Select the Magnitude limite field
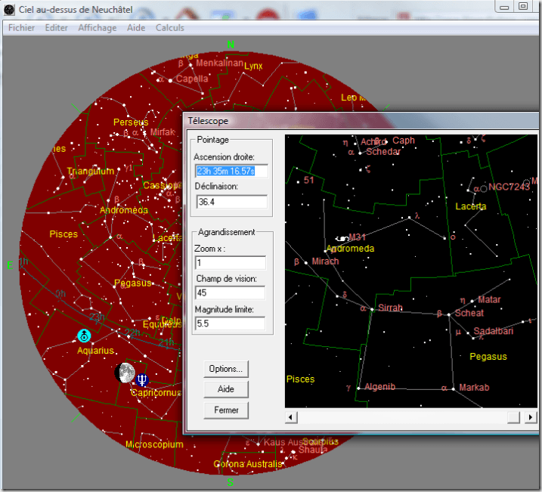The image size is (542, 492). 231,323
